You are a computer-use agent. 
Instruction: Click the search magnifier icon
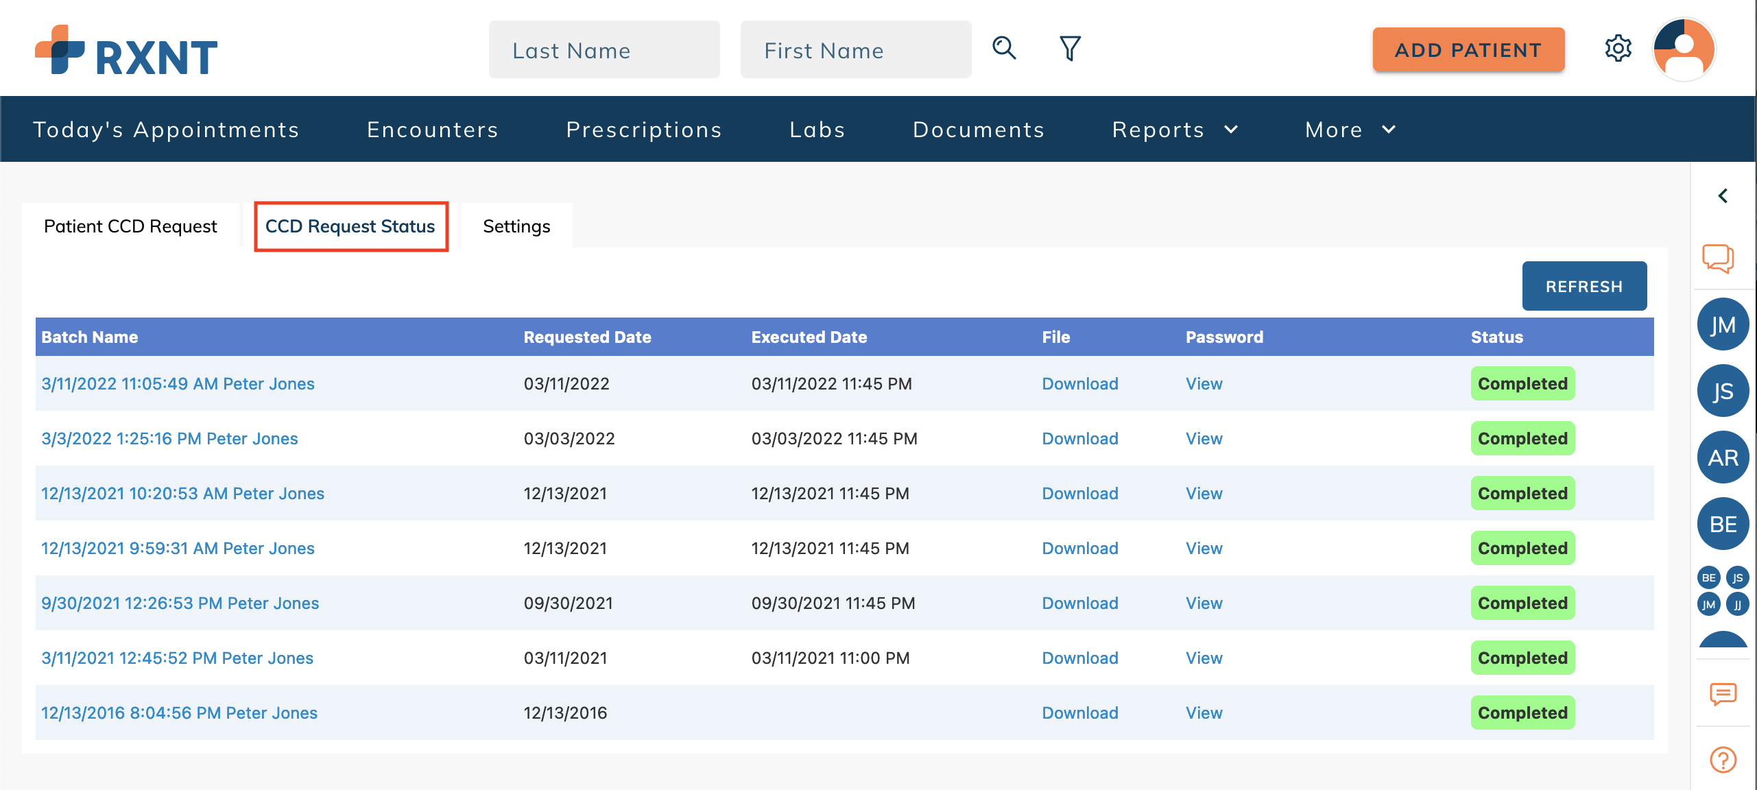[1004, 49]
